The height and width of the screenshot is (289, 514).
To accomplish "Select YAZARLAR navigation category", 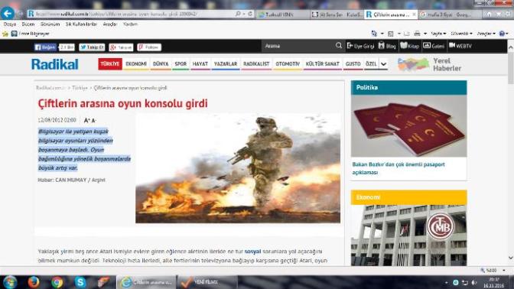I will pos(226,64).
